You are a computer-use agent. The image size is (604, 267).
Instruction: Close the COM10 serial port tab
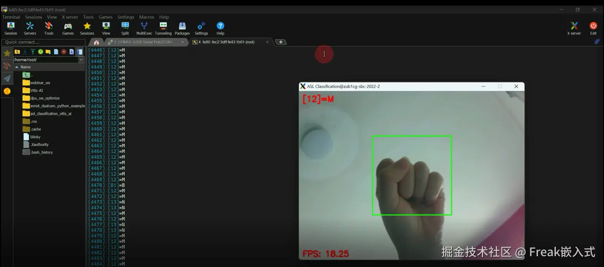(x=183, y=42)
